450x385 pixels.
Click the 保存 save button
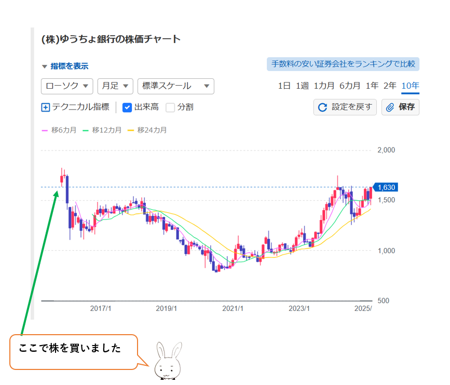pyautogui.click(x=400, y=107)
